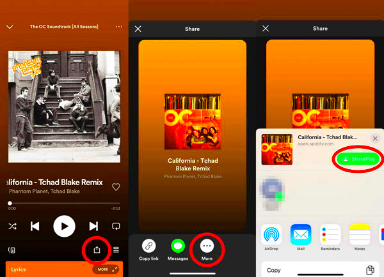Click the song progress bar
This screenshot has width=384, height=277.
click(64, 203)
